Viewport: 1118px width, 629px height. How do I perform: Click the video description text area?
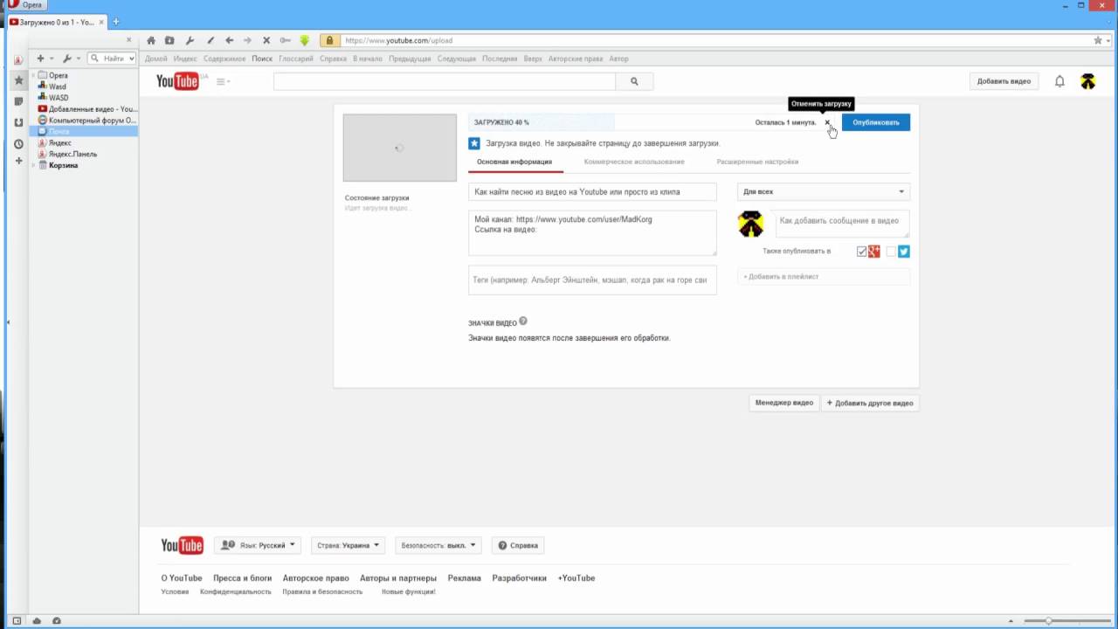coord(592,232)
